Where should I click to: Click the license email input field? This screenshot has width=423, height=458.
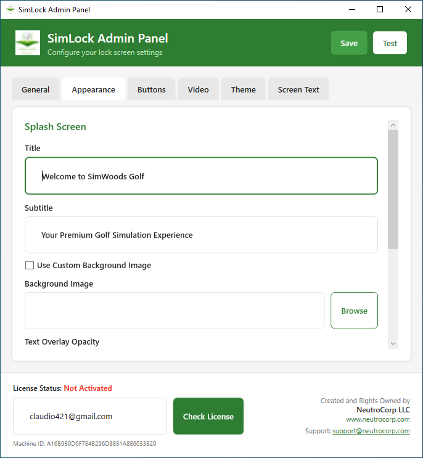(x=90, y=417)
